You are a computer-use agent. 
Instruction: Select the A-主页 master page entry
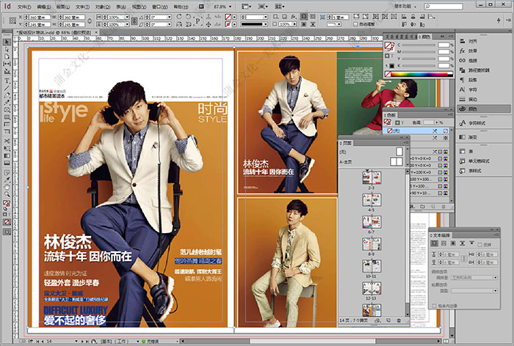[372, 162]
